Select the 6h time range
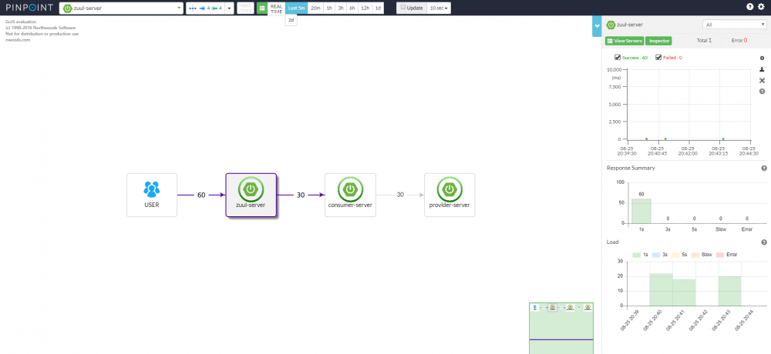Viewport: 771px width, 354px height. coord(352,8)
